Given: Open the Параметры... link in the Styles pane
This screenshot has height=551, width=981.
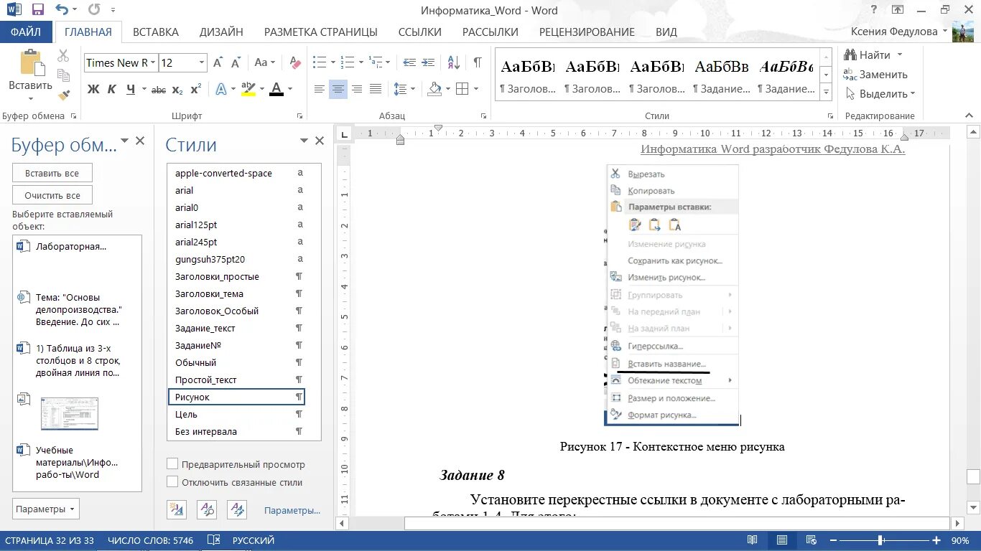Looking at the screenshot, I should click(292, 510).
